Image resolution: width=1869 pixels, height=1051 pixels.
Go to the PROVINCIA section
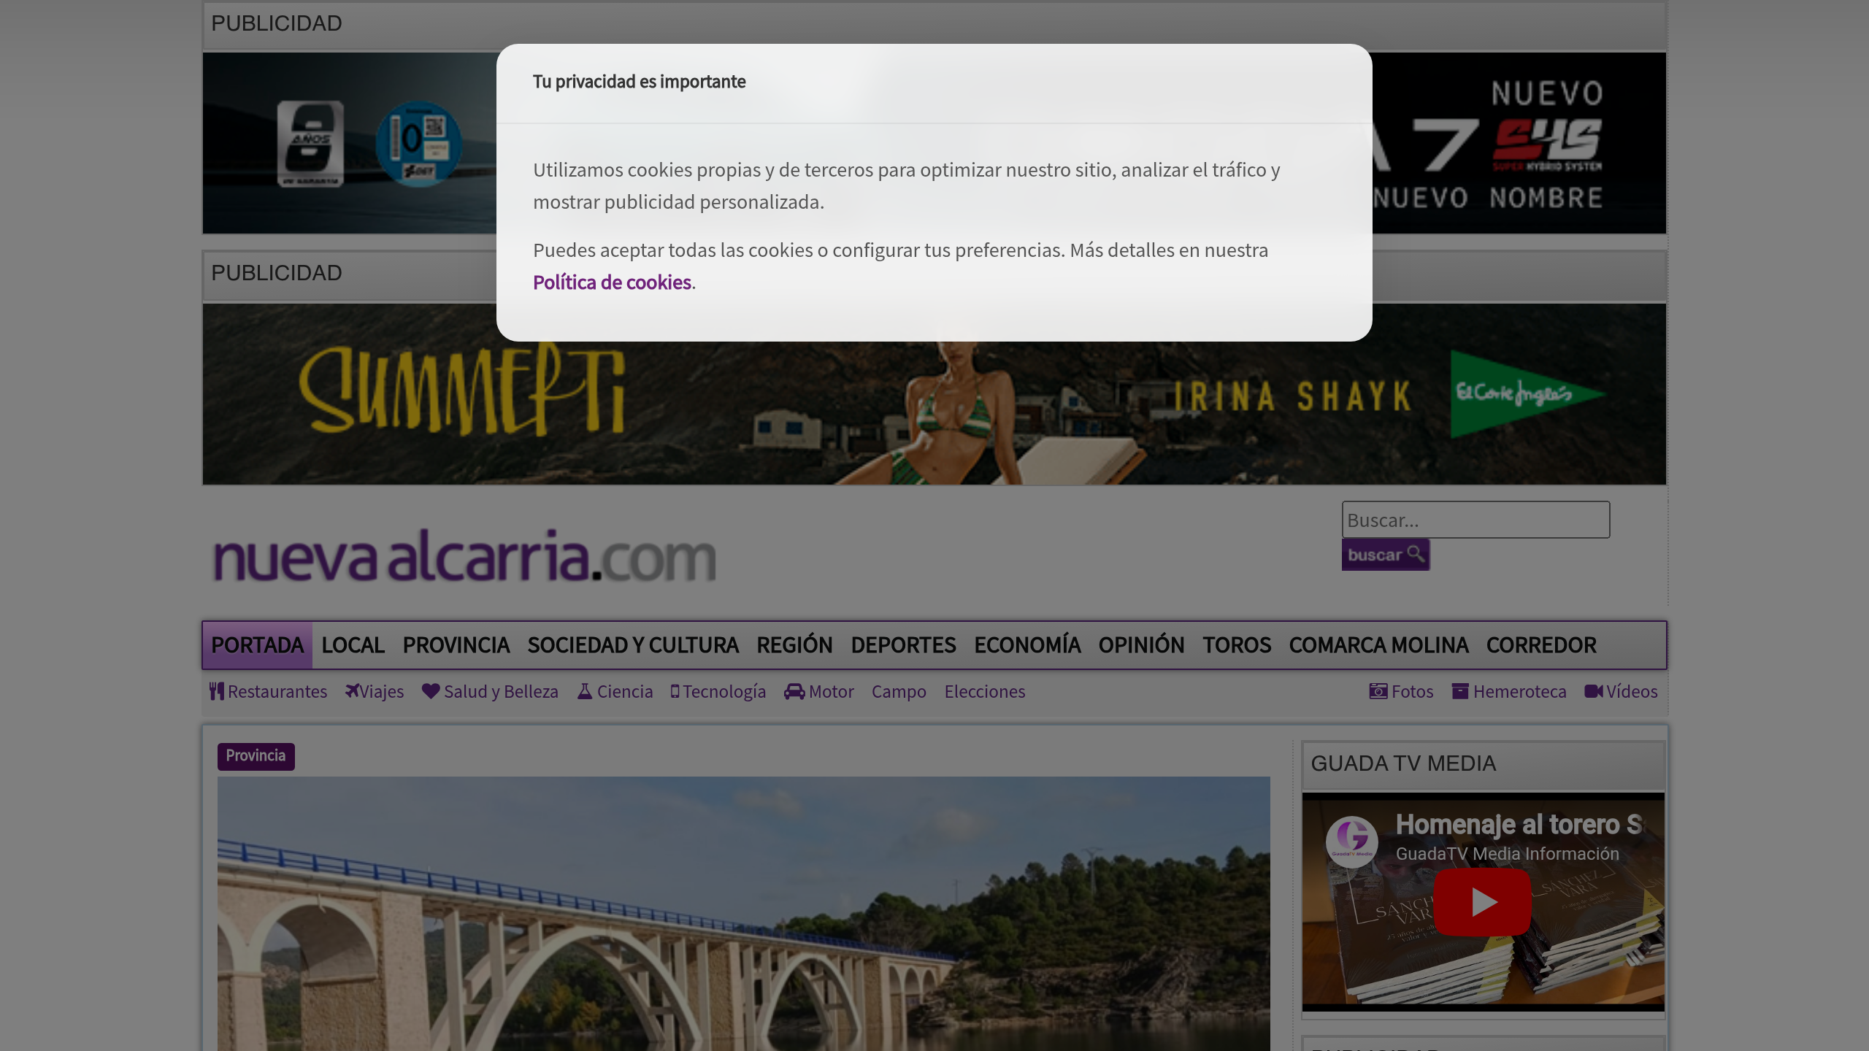[456, 645]
